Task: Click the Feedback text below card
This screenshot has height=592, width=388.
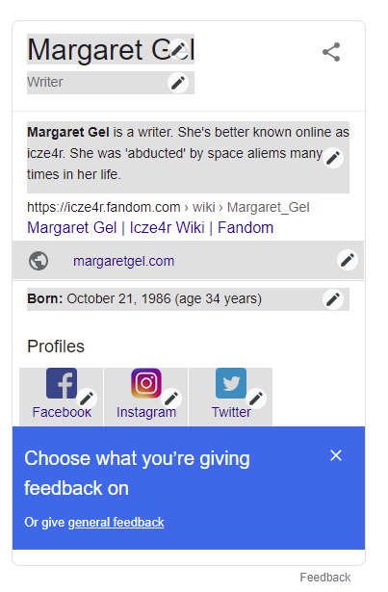Action: coord(325,578)
